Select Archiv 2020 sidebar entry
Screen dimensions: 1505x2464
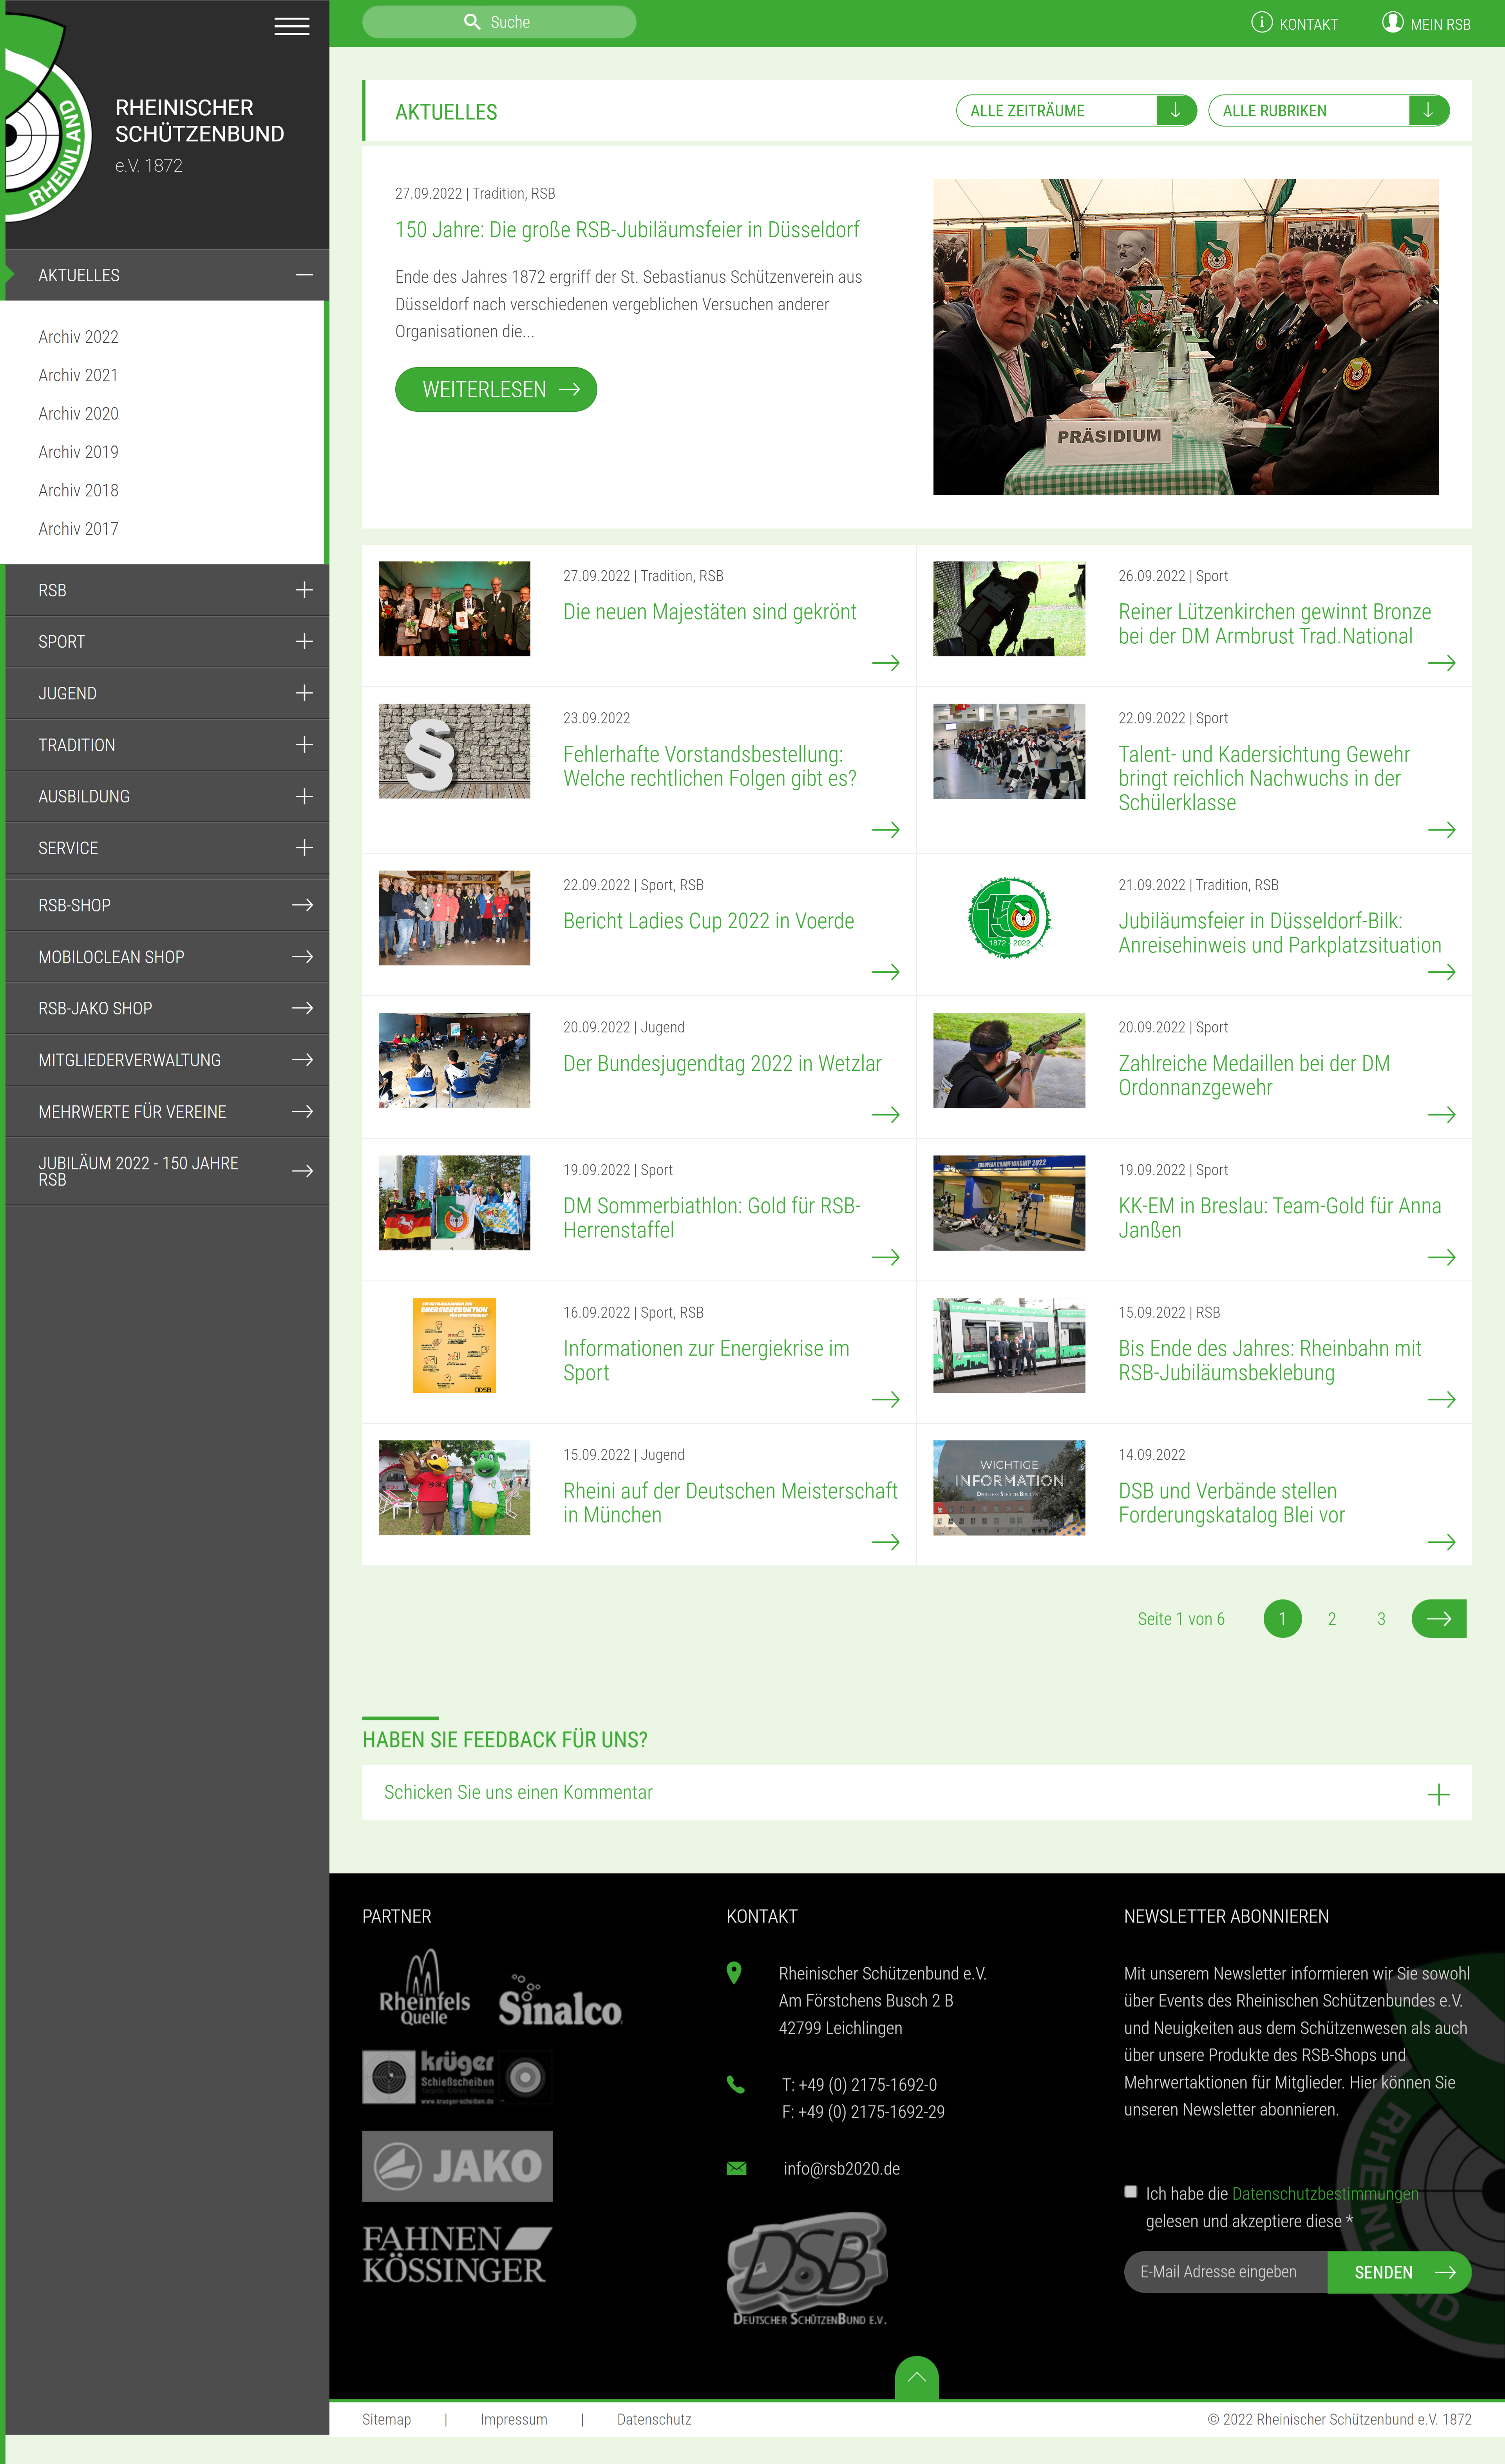[78, 414]
